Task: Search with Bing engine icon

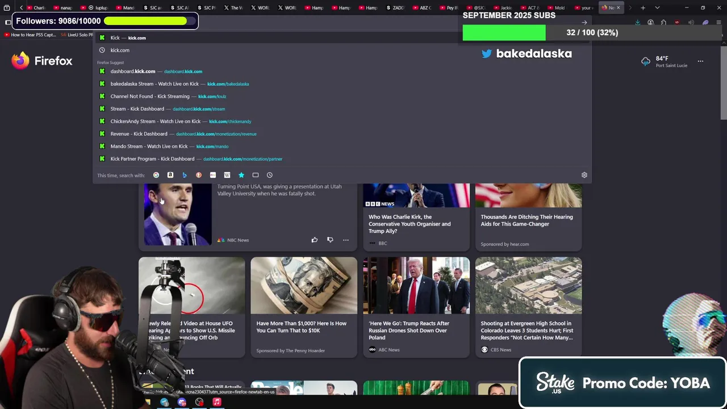Action: coord(185,175)
